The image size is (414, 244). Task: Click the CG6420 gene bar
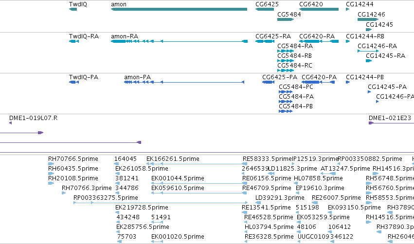pos(319,9)
